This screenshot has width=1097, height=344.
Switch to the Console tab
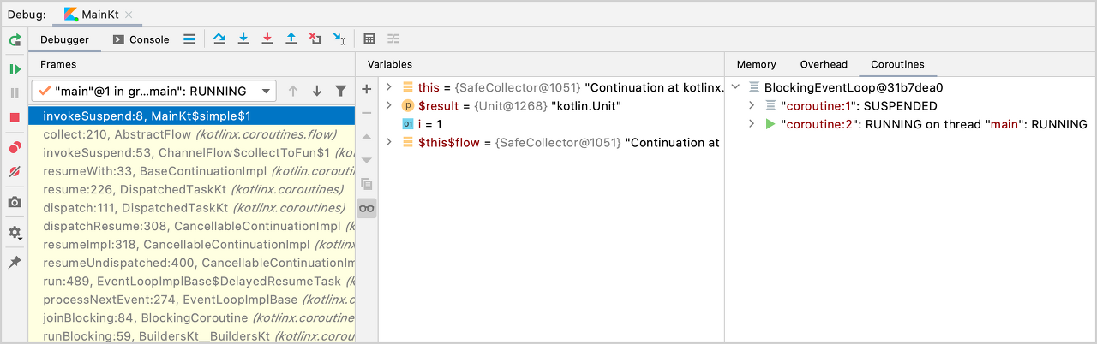coord(141,39)
